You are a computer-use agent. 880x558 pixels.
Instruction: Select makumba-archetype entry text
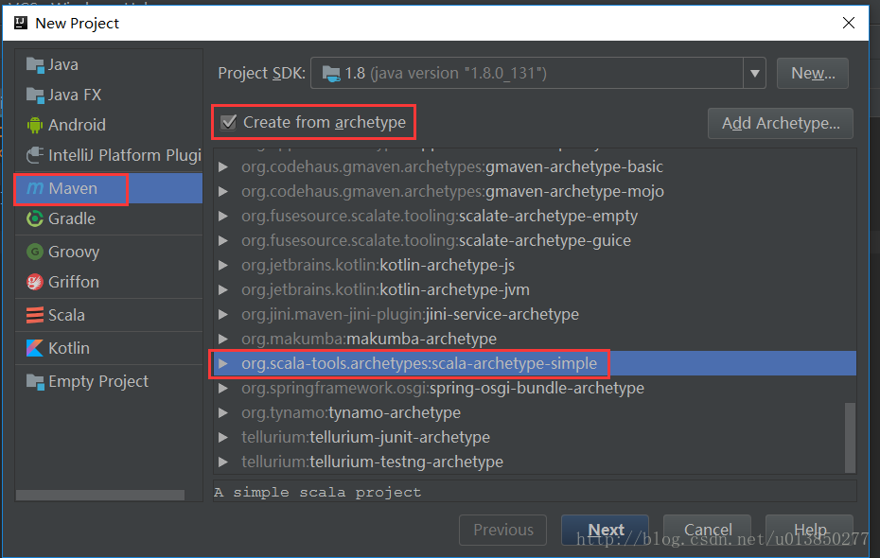click(369, 339)
